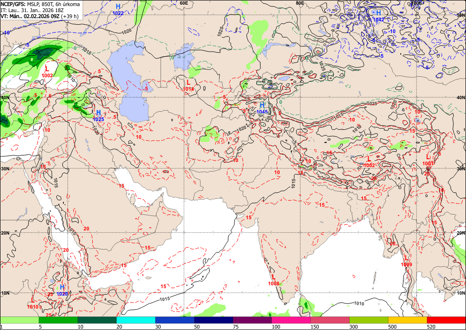Click the olive 300–500 legend swatch
This screenshot has width=466, height=330.
point(369,320)
